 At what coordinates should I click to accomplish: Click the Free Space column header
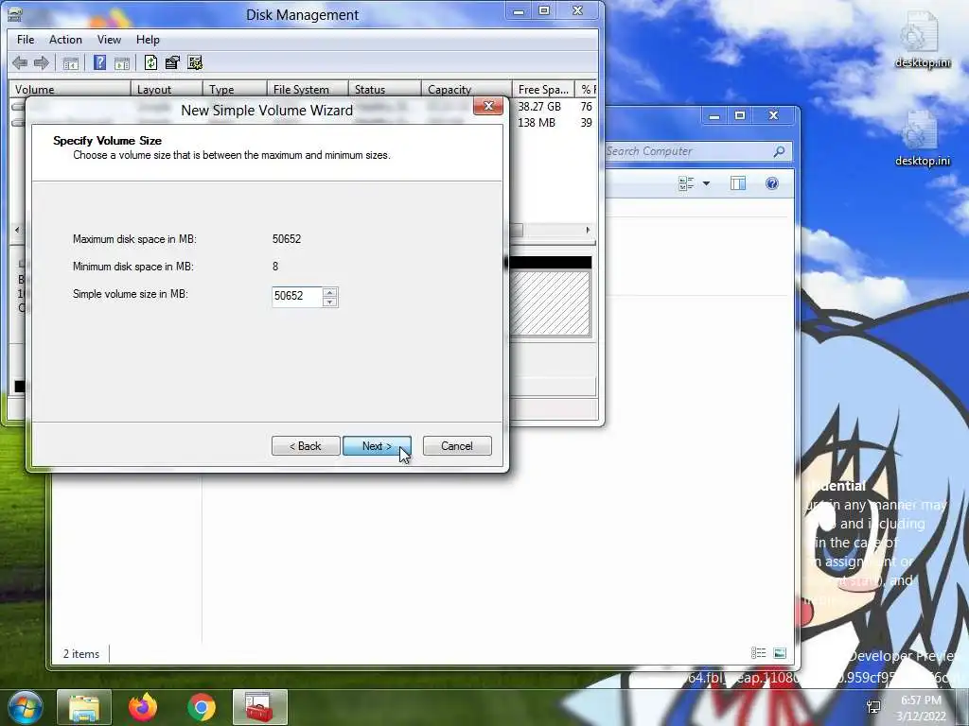pos(543,89)
